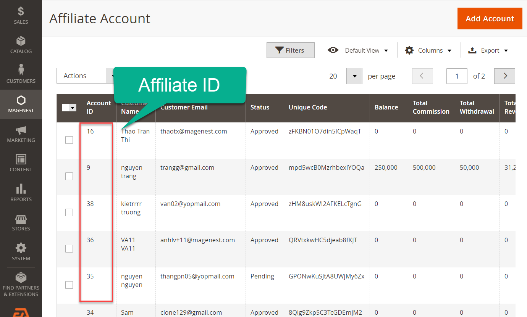Check the row for anhlv+11@magenest.com
This screenshot has height=317, width=527.
pyautogui.click(x=69, y=249)
